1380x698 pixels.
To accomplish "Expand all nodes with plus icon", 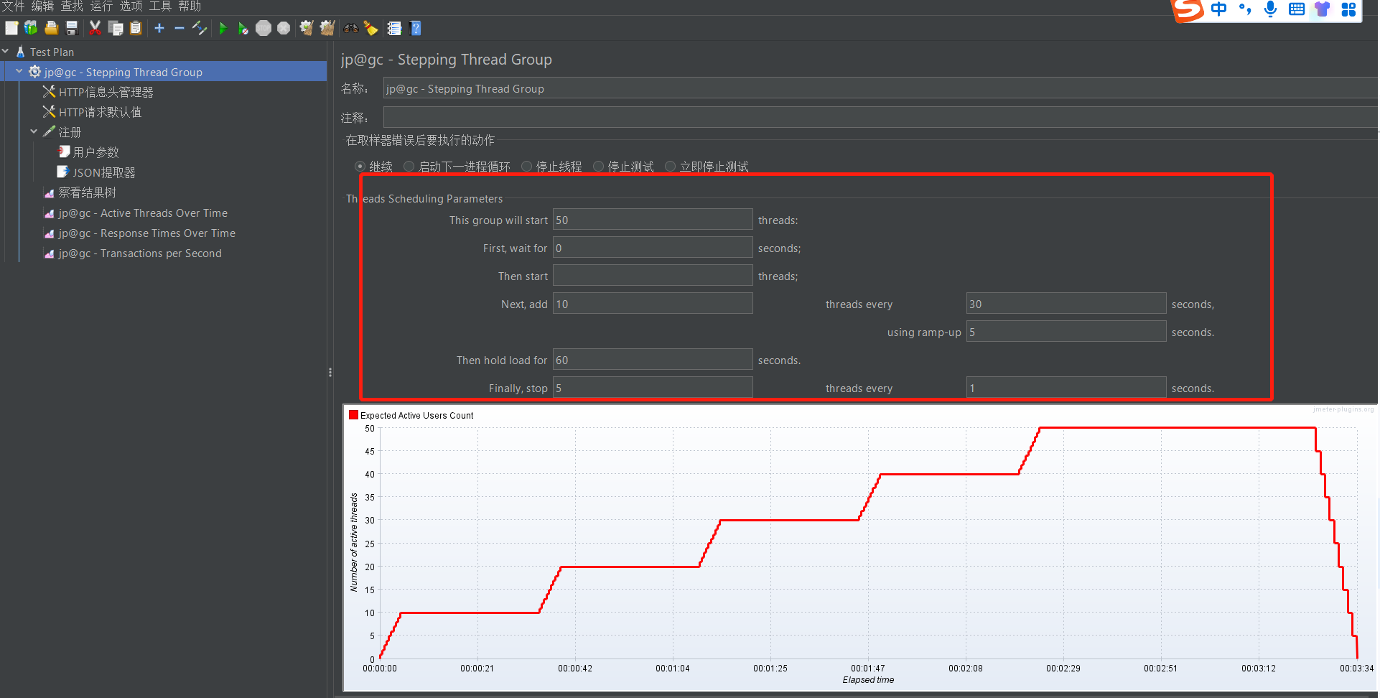I will (159, 28).
